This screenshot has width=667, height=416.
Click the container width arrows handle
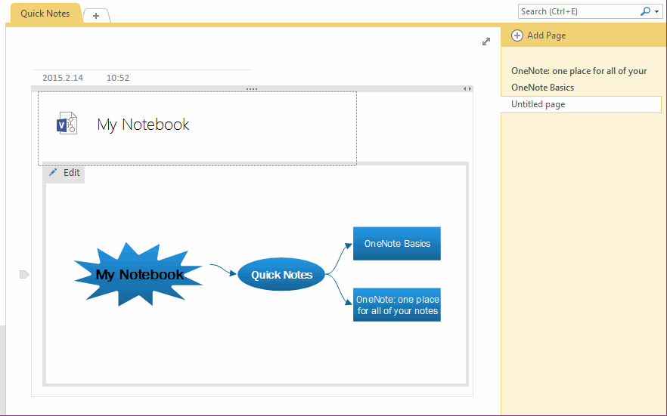pos(467,89)
